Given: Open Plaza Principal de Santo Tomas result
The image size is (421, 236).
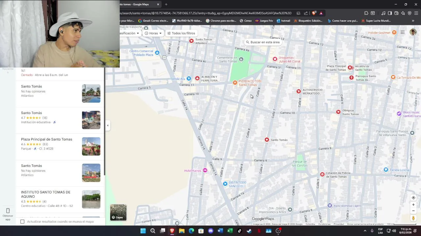Looking at the screenshot, I should point(60,146).
